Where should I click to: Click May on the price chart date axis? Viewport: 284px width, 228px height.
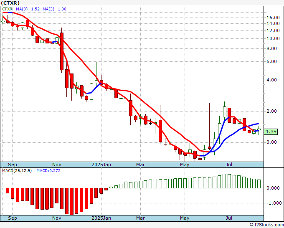tap(185, 165)
